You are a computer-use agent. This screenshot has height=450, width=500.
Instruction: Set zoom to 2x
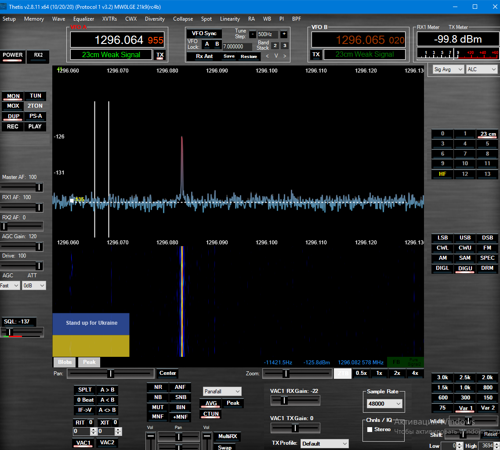[397, 373]
